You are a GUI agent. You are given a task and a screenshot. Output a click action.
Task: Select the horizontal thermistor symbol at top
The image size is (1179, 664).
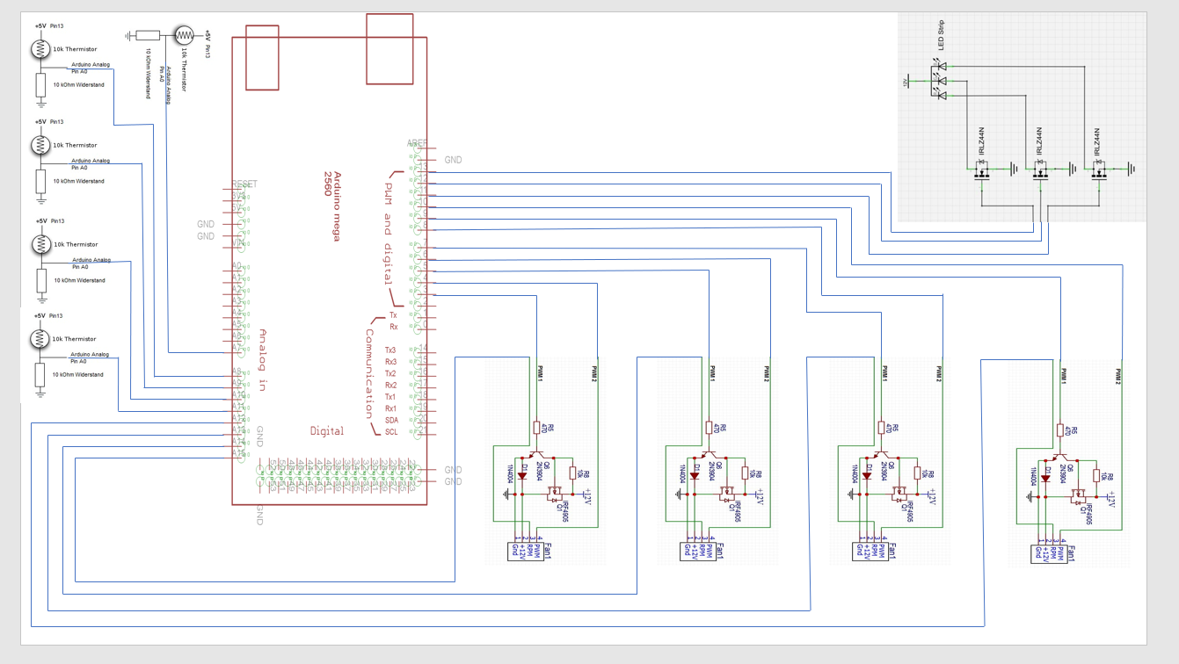(x=184, y=35)
